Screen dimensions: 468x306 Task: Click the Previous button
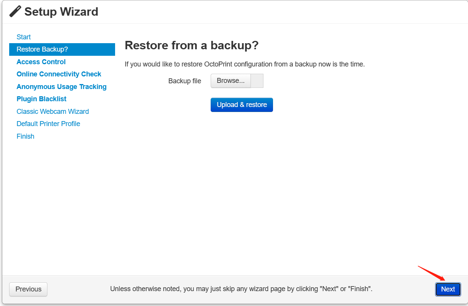(x=28, y=289)
